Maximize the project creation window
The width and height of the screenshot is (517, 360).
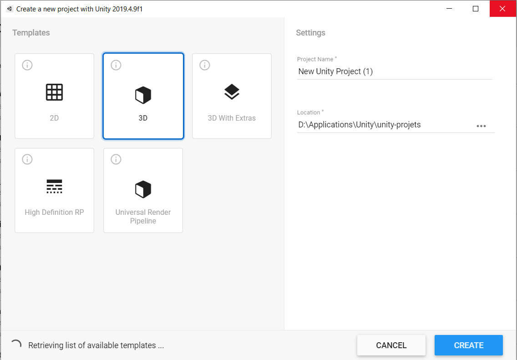coord(476,9)
